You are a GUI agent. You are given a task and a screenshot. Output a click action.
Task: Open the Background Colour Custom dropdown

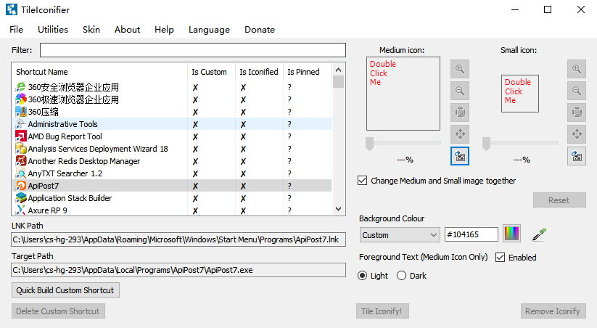pyautogui.click(x=400, y=235)
